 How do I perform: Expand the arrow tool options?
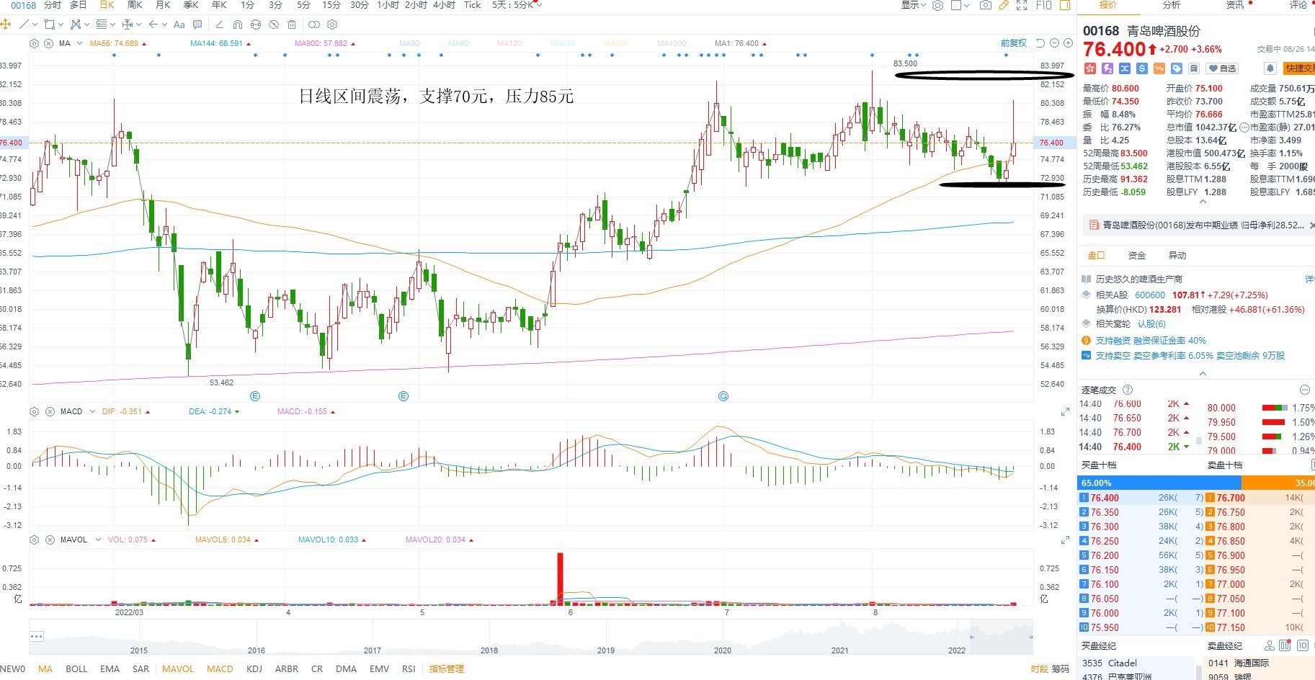165,24
